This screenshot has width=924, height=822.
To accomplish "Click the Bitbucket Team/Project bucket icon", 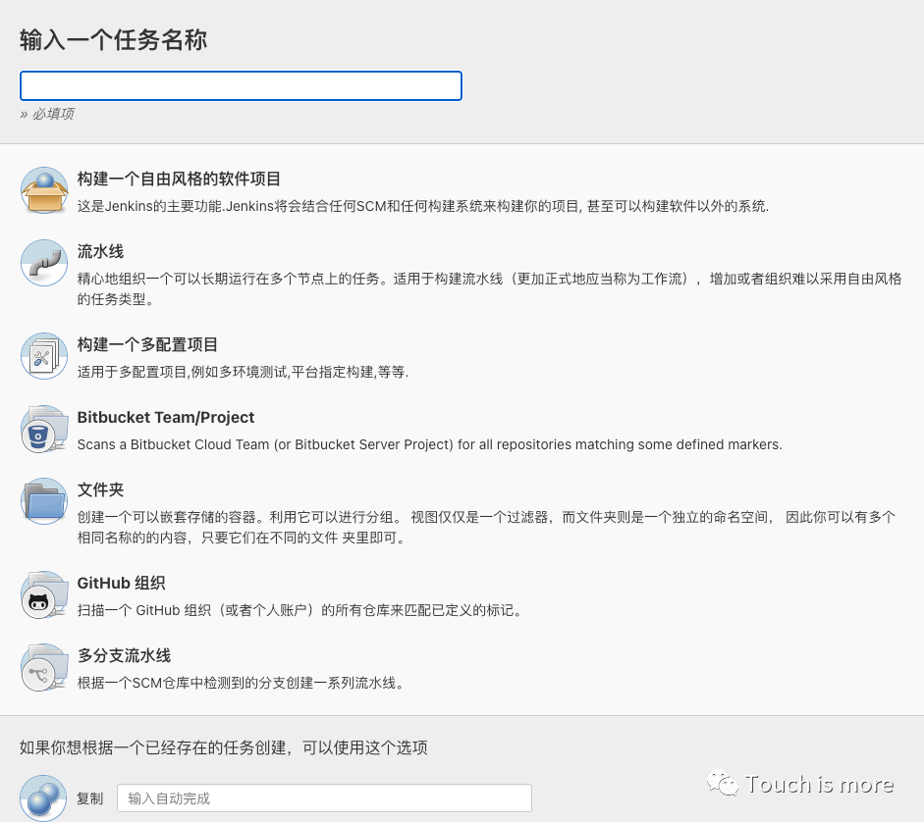I will [44, 429].
